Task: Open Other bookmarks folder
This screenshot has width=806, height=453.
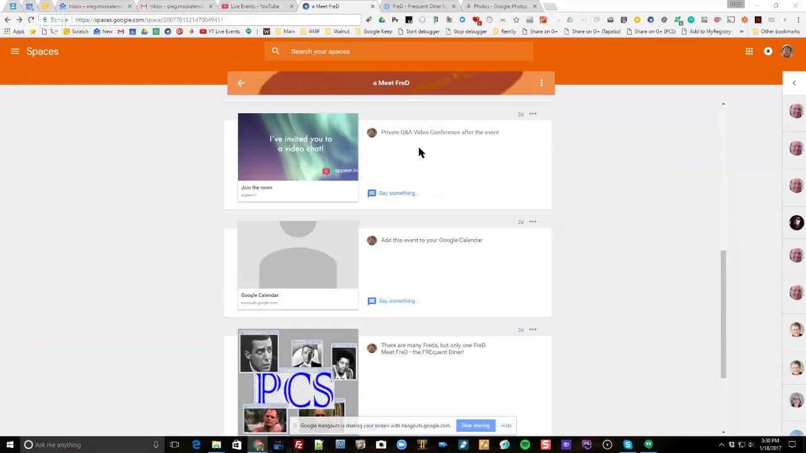Action: coord(776,31)
